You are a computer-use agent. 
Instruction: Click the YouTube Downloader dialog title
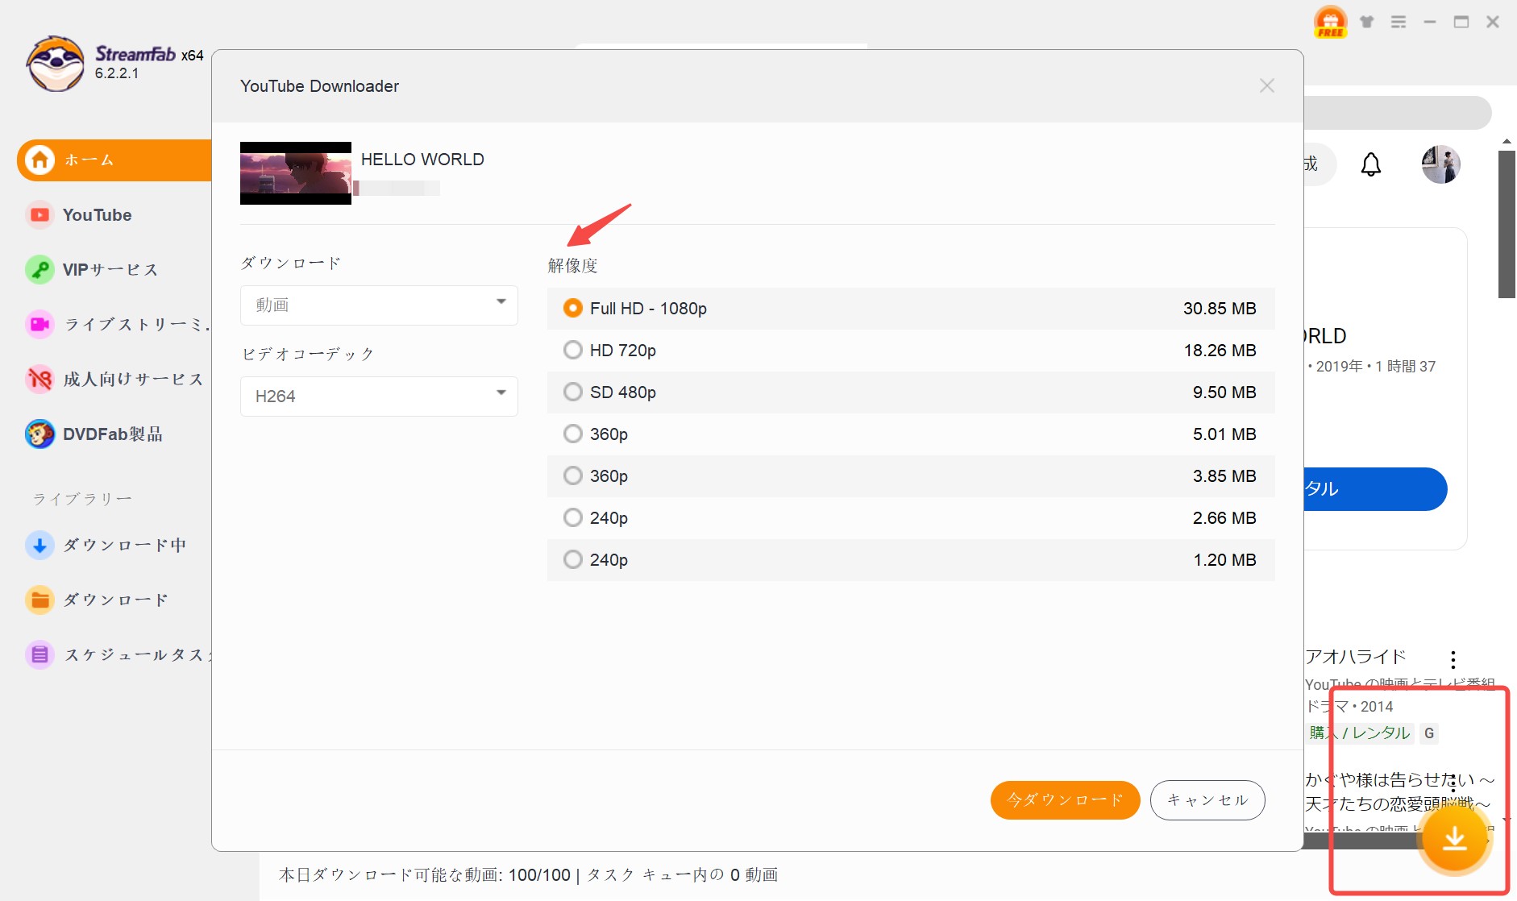(x=319, y=86)
